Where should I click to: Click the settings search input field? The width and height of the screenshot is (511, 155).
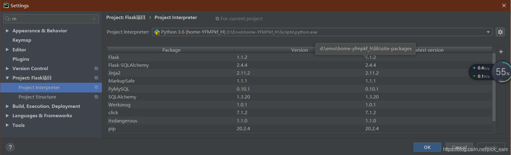click(51, 19)
